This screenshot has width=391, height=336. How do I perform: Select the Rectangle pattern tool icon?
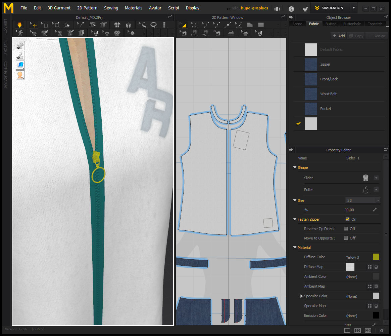click(261, 25)
